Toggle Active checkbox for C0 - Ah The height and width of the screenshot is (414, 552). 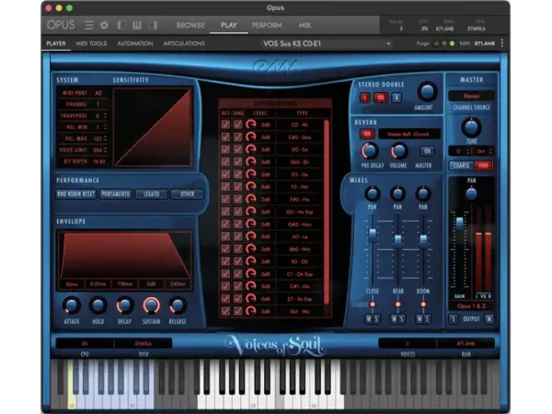pyautogui.click(x=225, y=124)
